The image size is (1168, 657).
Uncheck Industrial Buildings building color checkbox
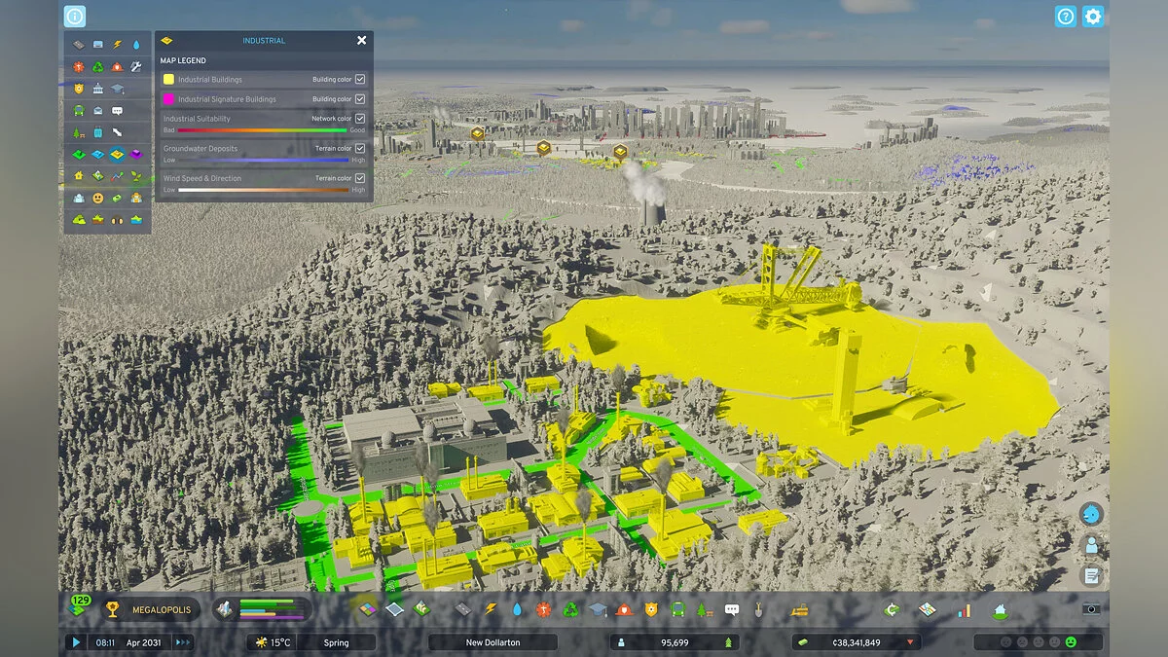pyautogui.click(x=360, y=79)
